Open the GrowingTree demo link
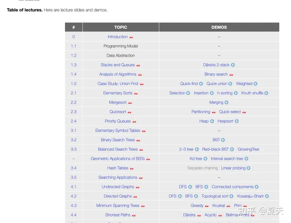The width and height of the screenshot is (291, 223). click(x=248, y=149)
